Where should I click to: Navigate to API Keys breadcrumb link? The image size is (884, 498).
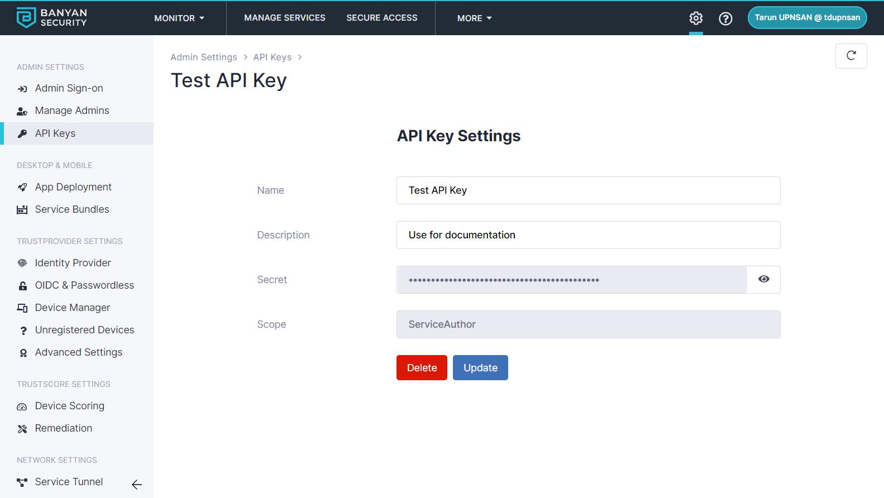click(x=272, y=57)
